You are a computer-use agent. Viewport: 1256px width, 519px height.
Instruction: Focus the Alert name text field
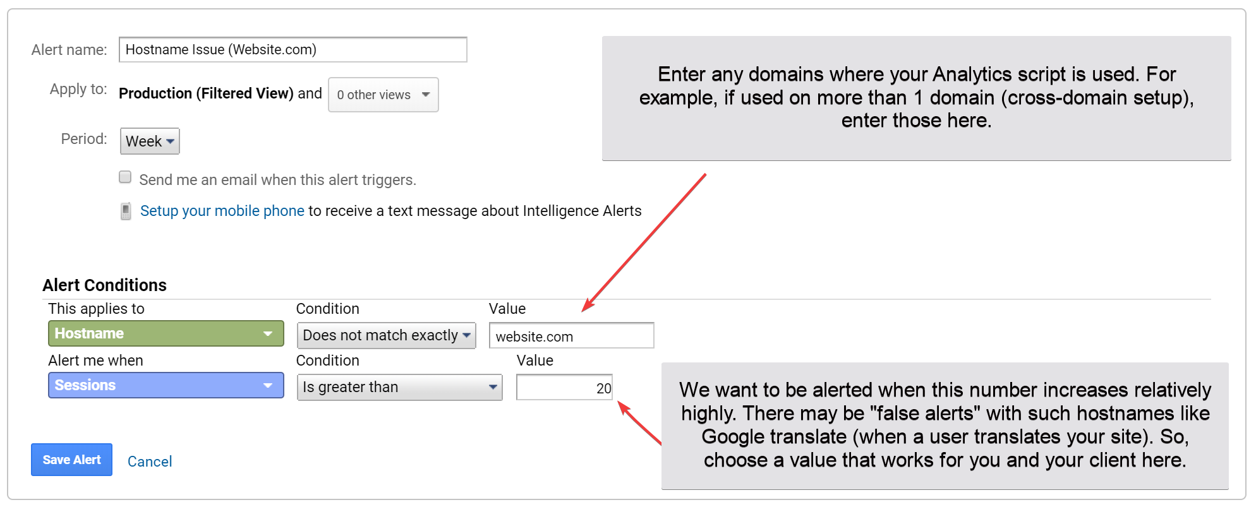click(x=293, y=50)
